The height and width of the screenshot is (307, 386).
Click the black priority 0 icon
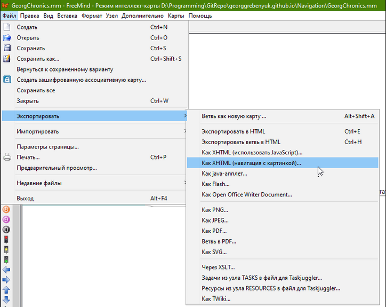pyautogui.click(x=7, y=230)
